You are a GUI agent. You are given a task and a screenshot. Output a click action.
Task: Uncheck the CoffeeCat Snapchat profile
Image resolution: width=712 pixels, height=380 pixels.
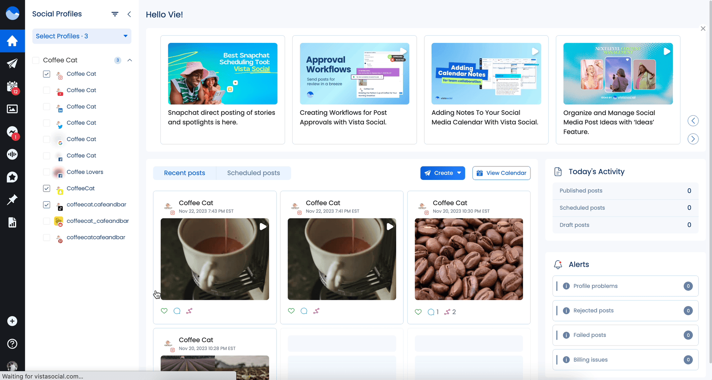pos(47,188)
